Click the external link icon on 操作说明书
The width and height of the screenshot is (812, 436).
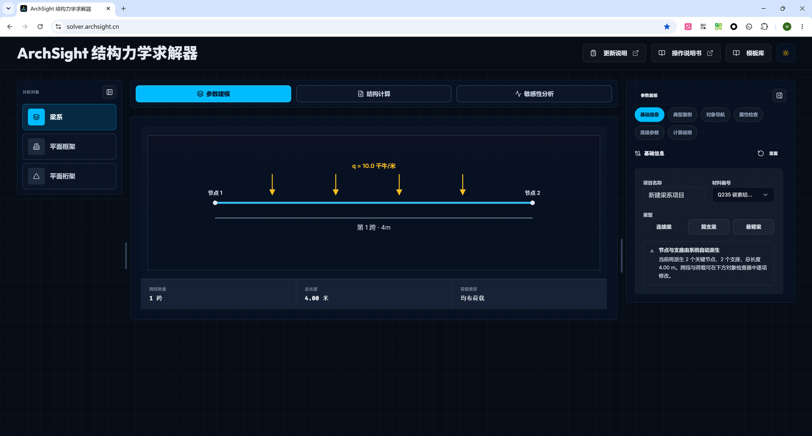pyautogui.click(x=710, y=53)
